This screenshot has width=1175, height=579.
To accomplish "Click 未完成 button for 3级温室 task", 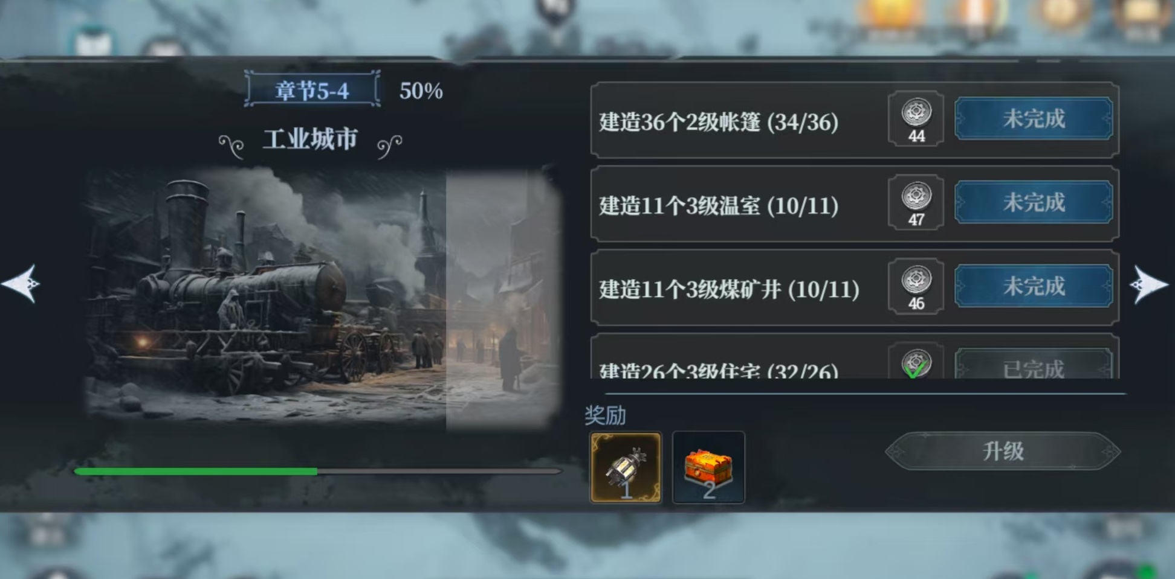I will pyautogui.click(x=1034, y=203).
